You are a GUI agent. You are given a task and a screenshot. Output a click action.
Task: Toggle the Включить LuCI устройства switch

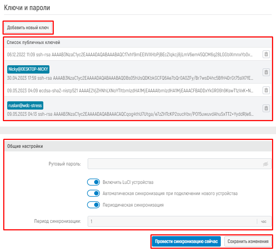(x=93, y=182)
